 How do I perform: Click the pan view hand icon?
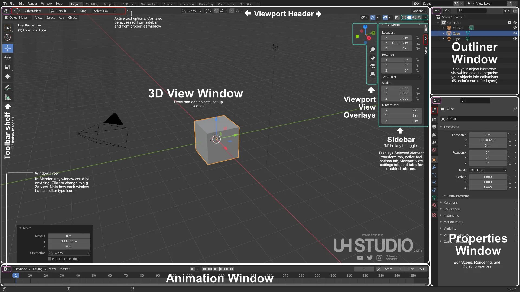coord(373,58)
